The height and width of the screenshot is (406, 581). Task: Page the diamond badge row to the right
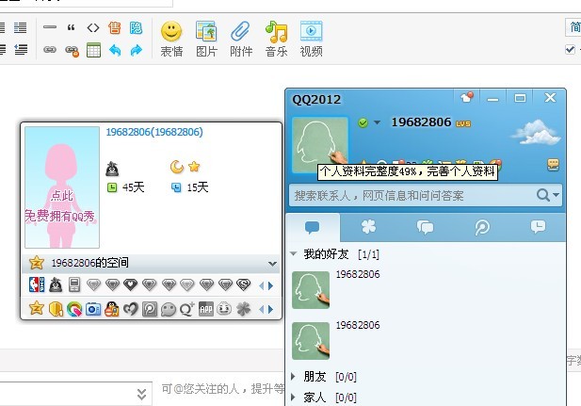point(271,285)
